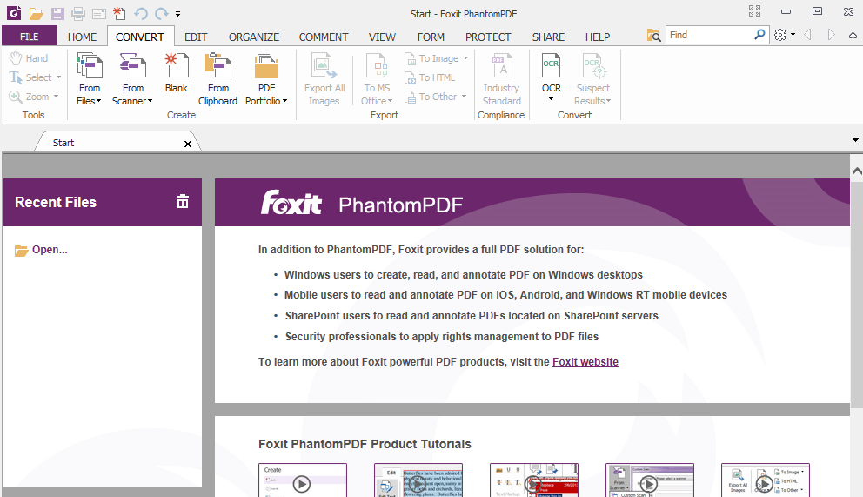
Task: Open the Select tool dropdown arrow
Action: pos(58,77)
